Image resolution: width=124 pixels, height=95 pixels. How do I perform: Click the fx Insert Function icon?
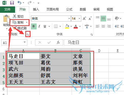click(58, 42)
